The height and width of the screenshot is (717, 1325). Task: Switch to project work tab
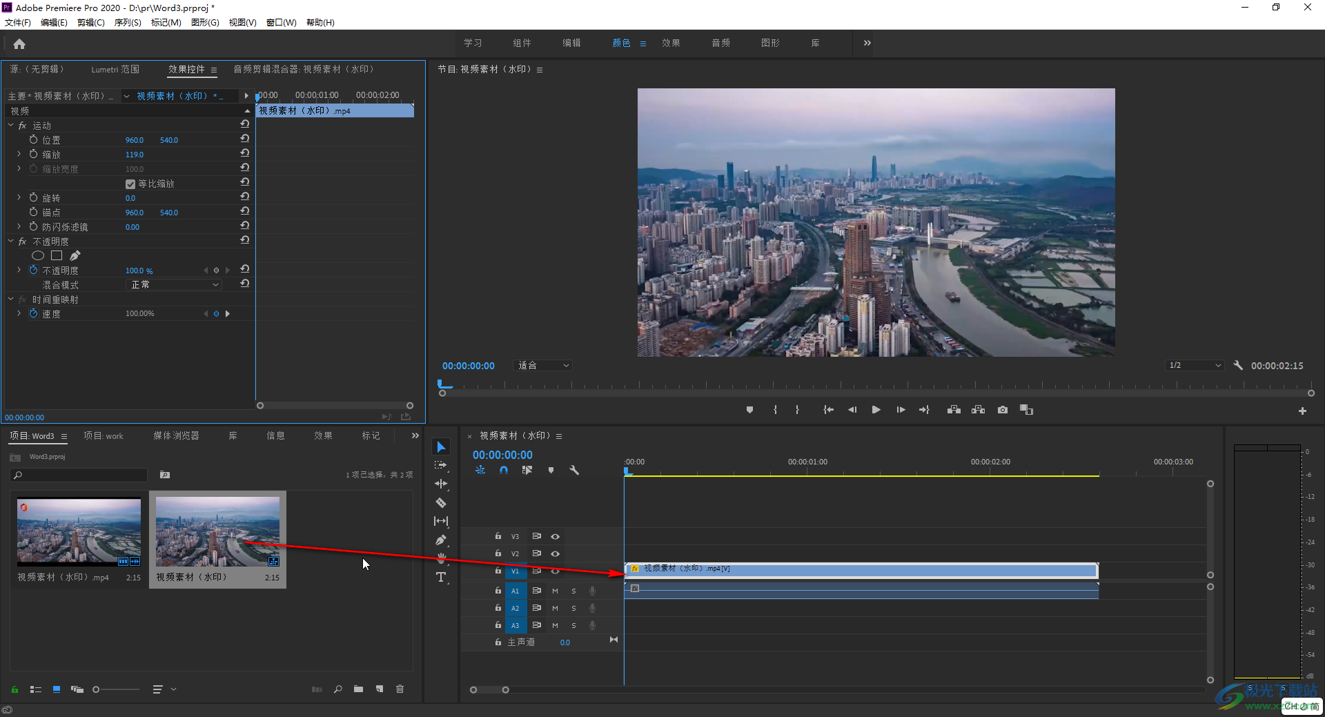pyautogui.click(x=104, y=435)
